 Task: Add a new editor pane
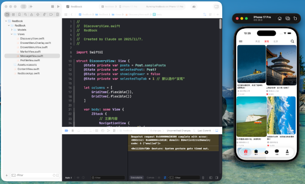pos(218,15)
